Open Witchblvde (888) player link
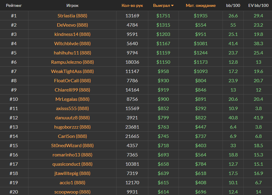Viewport: 272px width, 195px height. pos(72,43)
